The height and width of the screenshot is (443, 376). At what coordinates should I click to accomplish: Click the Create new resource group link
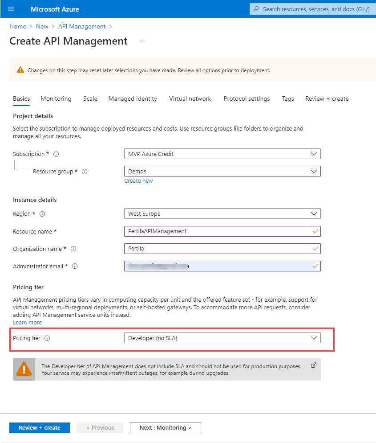click(138, 181)
